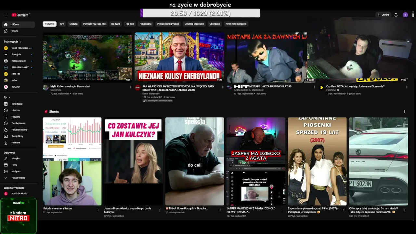Open the Czy Real OSZALAŁ video title
Viewport: 416px width, 234px height.
click(x=355, y=86)
